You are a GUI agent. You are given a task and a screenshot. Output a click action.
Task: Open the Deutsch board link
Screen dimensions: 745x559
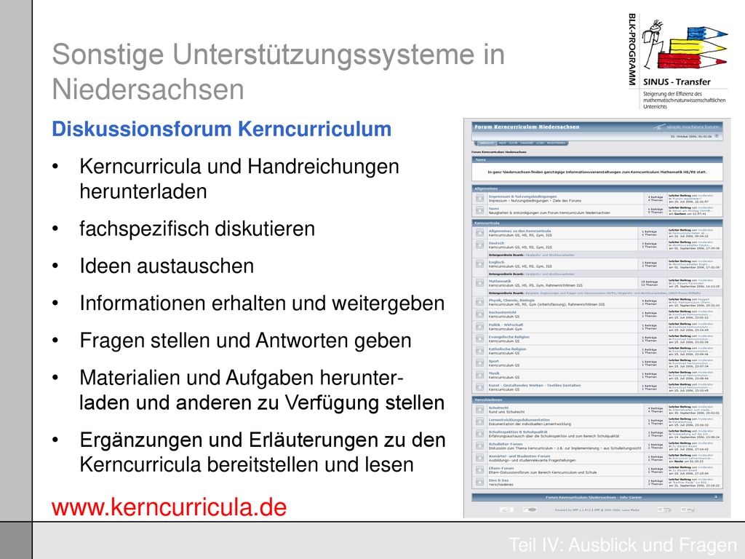click(496, 243)
